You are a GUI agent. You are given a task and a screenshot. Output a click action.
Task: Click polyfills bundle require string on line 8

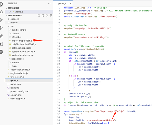(x=92, y=28)
